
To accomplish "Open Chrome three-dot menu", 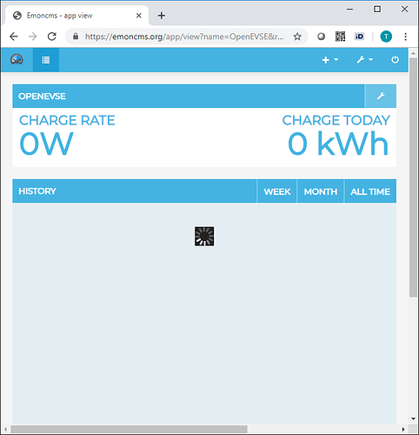I will [x=405, y=37].
